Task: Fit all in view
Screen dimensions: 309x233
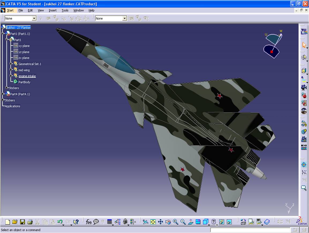Action: (153, 222)
